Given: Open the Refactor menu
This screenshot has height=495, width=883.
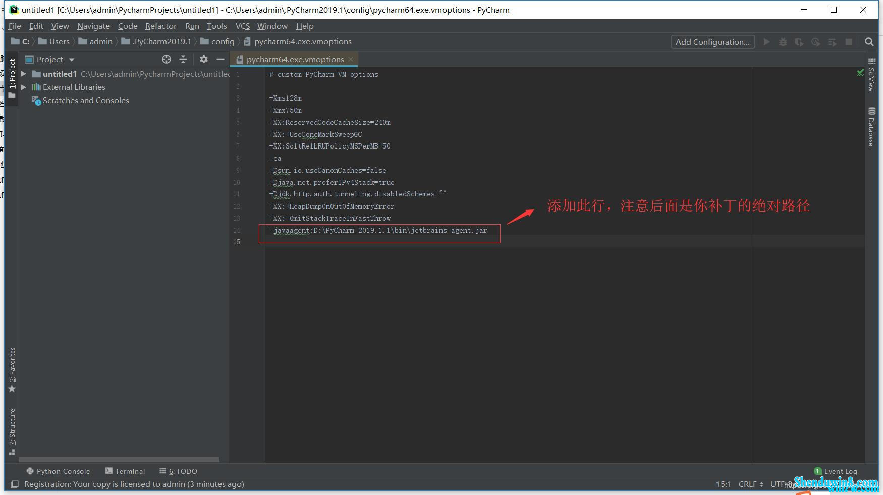Looking at the screenshot, I should (161, 26).
